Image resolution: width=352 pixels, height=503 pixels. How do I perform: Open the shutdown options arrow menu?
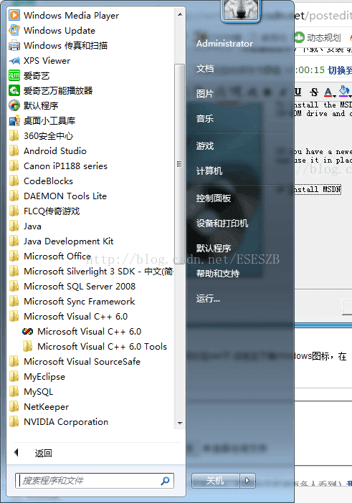coord(247,481)
